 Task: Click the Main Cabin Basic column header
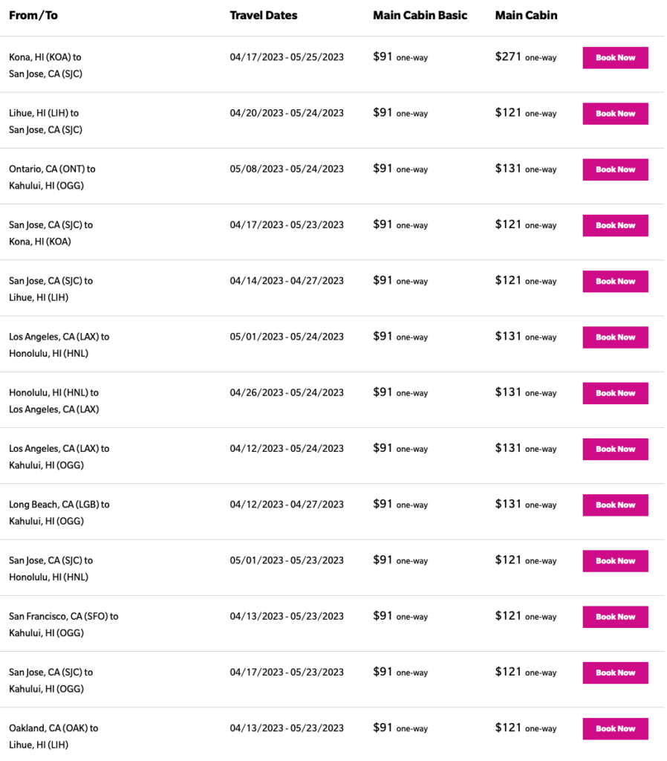(x=420, y=16)
